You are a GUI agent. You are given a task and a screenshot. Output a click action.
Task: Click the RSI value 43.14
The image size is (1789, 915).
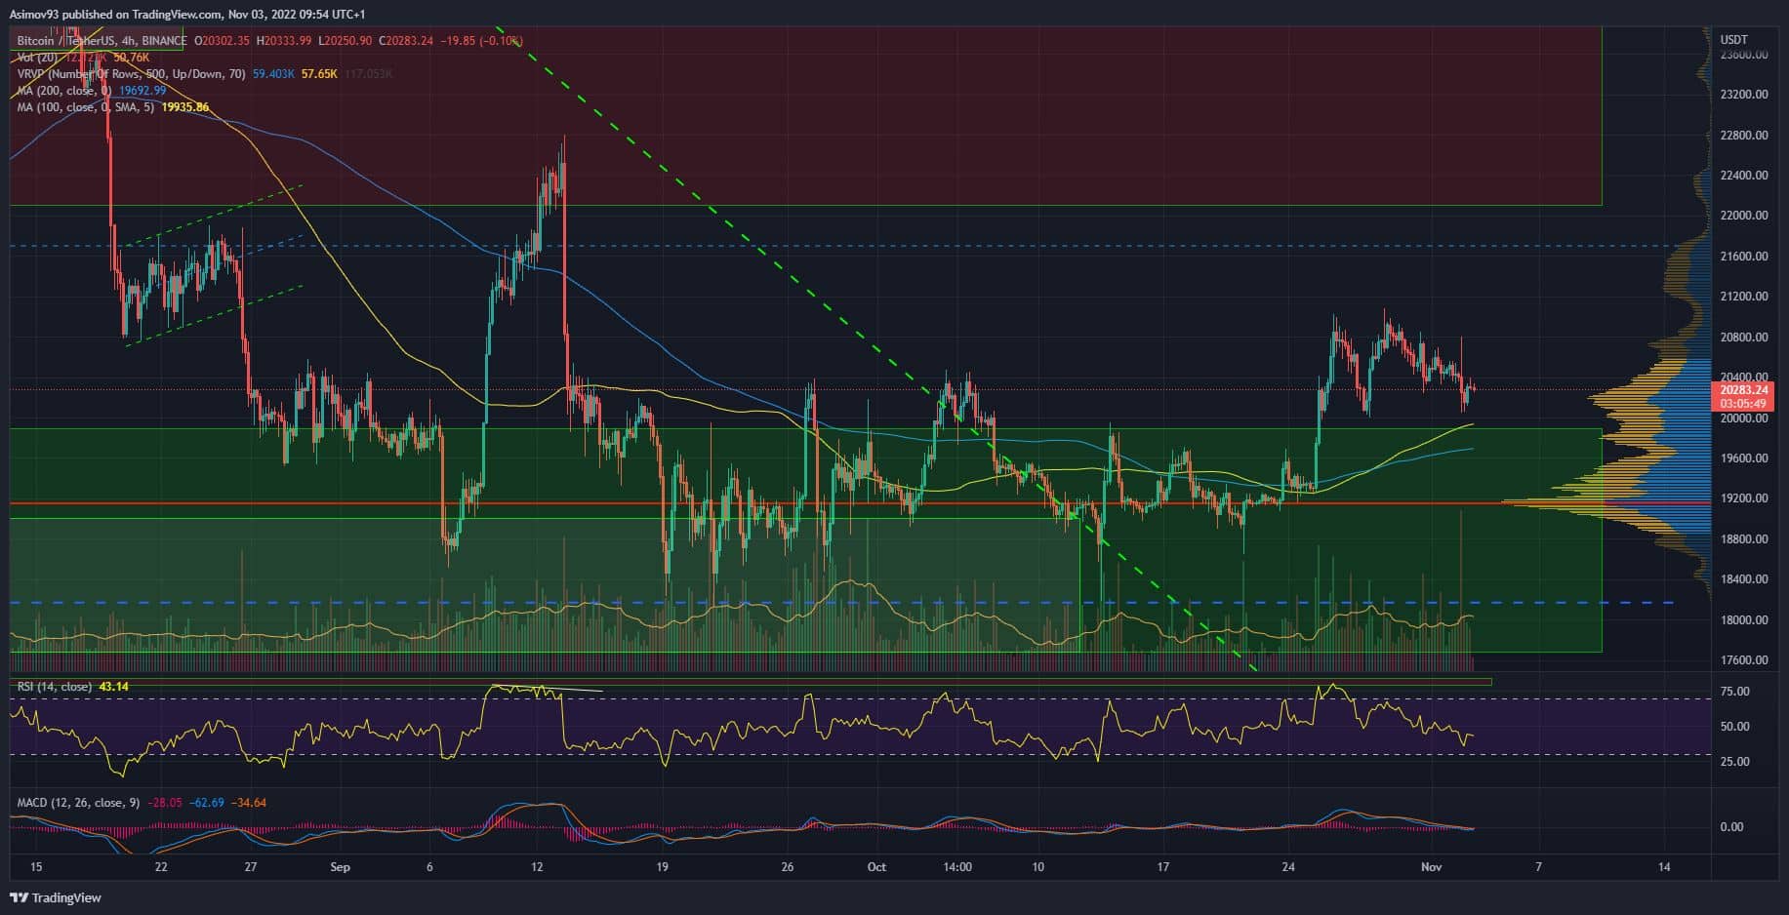[112, 687]
